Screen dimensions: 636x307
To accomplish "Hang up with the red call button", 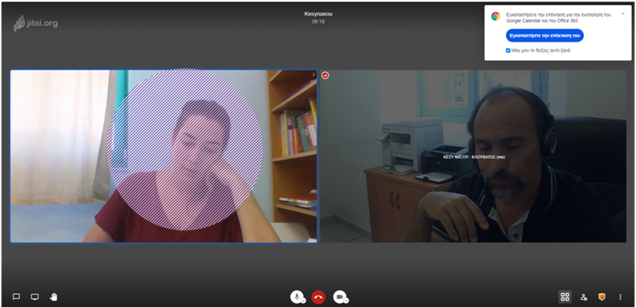I will click(318, 297).
